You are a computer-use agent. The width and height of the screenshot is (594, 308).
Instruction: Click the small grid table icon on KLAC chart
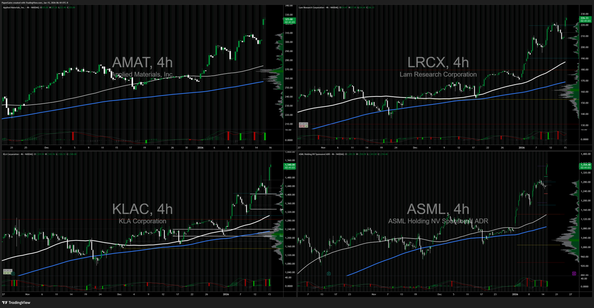click(x=8, y=271)
